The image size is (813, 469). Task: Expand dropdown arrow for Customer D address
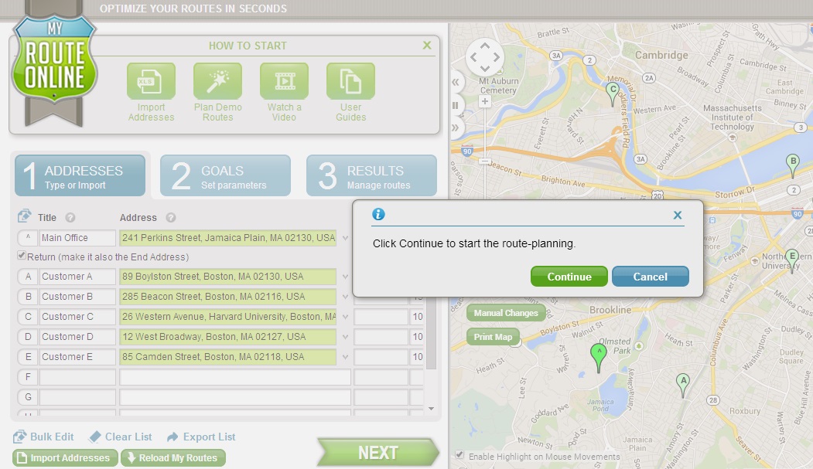pyautogui.click(x=345, y=337)
